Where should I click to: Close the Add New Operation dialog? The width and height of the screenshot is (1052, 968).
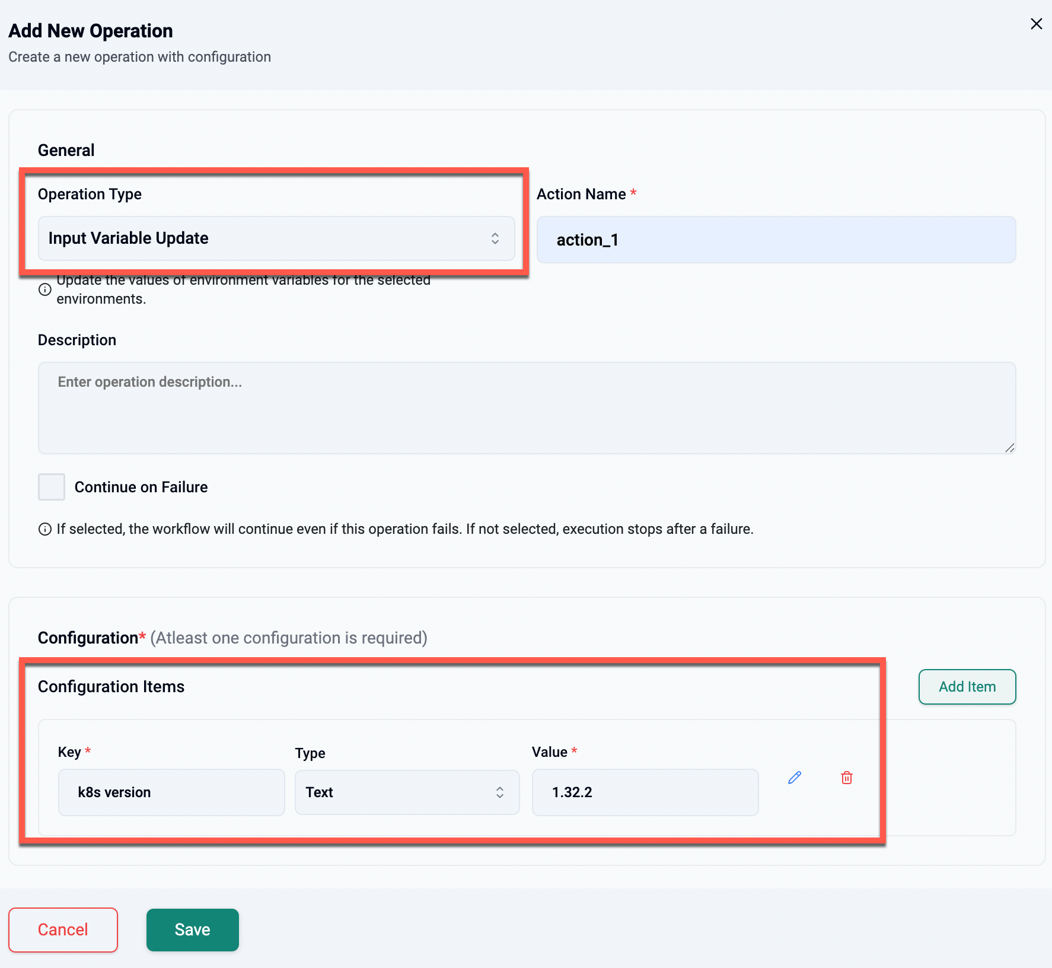[1036, 24]
